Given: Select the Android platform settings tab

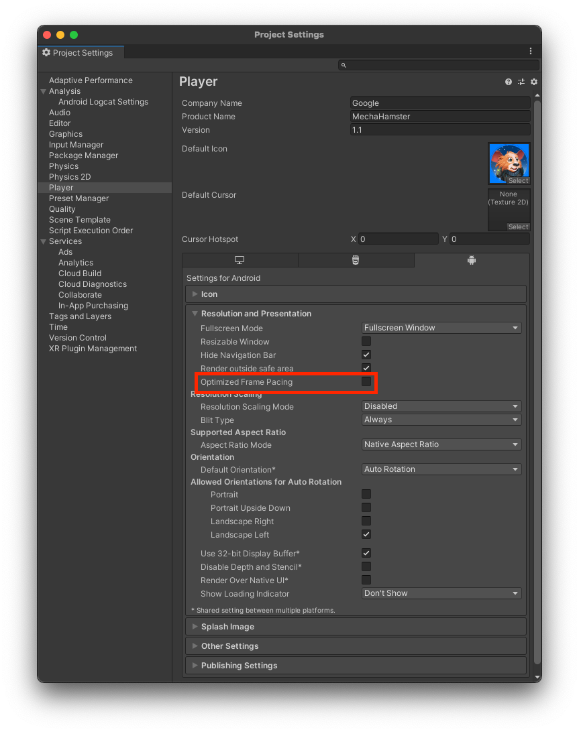Looking at the screenshot, I should click(x=471, y=259).
